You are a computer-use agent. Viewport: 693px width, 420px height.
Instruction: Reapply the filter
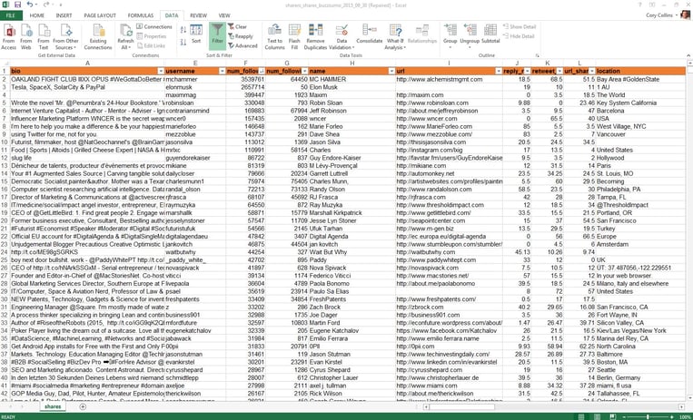pos(241,36)
